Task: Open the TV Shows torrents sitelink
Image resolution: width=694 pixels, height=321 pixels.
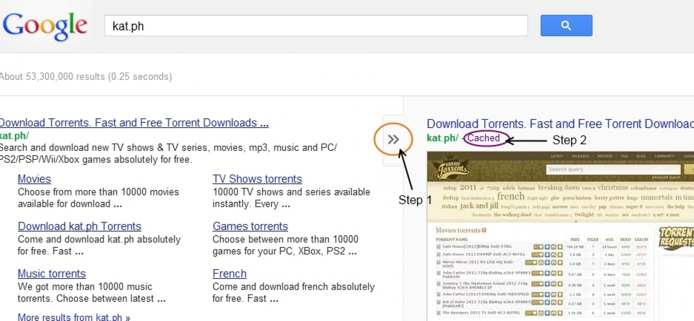Action: click(x=257, y=179)
